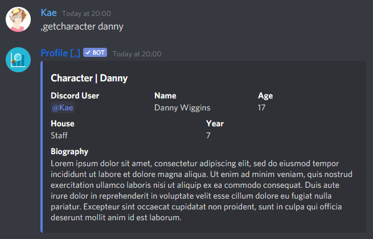The width and height of the screenshot is (373, 239).
Task: Click the Discord User field label
Action: click(x=75, y=96)
